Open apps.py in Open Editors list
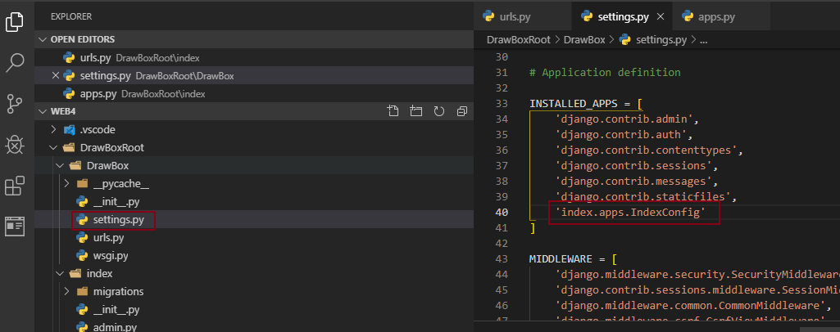 (x=254, y=93)
